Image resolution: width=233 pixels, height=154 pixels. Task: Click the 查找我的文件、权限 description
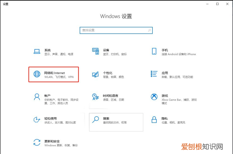pyautogui.click(x=115, y=123)
